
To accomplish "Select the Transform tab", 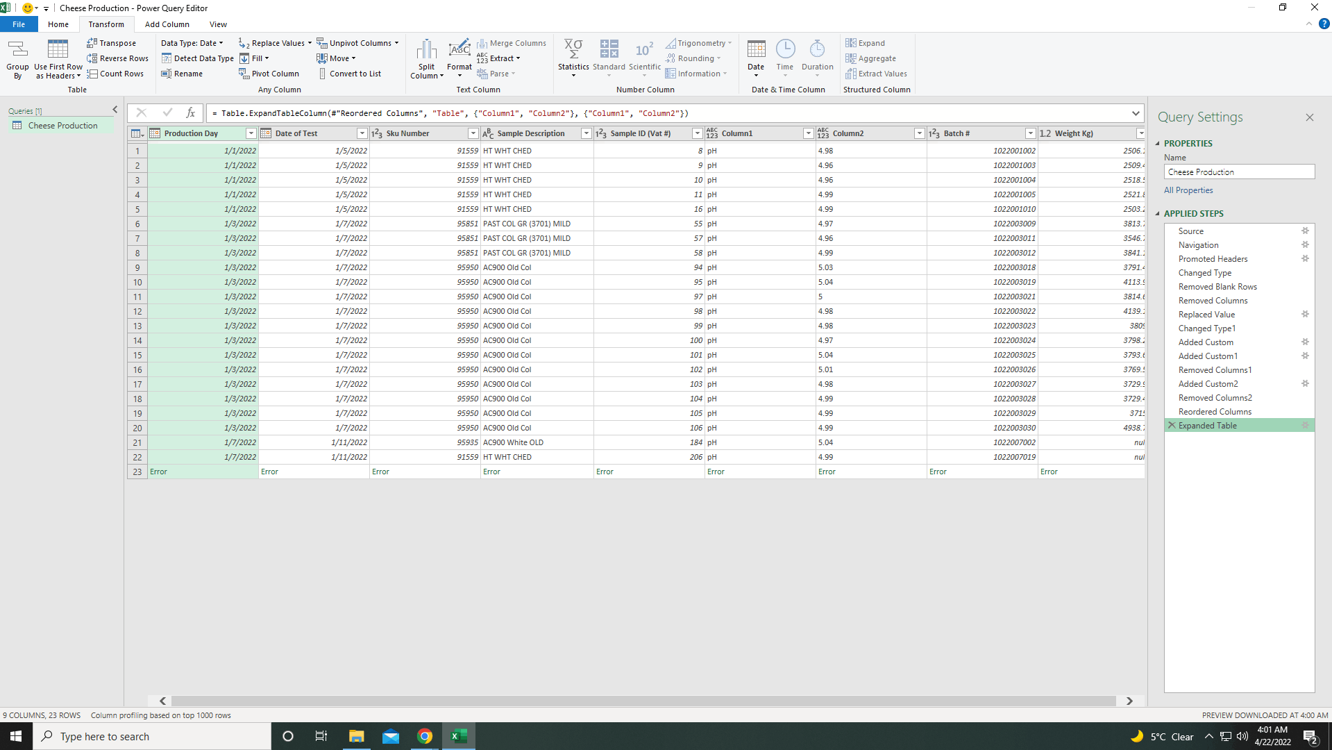I will 106,24.
